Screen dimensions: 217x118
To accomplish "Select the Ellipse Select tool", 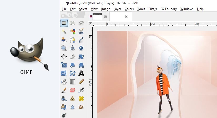I will pyautogui.click(x=73, y=23).
